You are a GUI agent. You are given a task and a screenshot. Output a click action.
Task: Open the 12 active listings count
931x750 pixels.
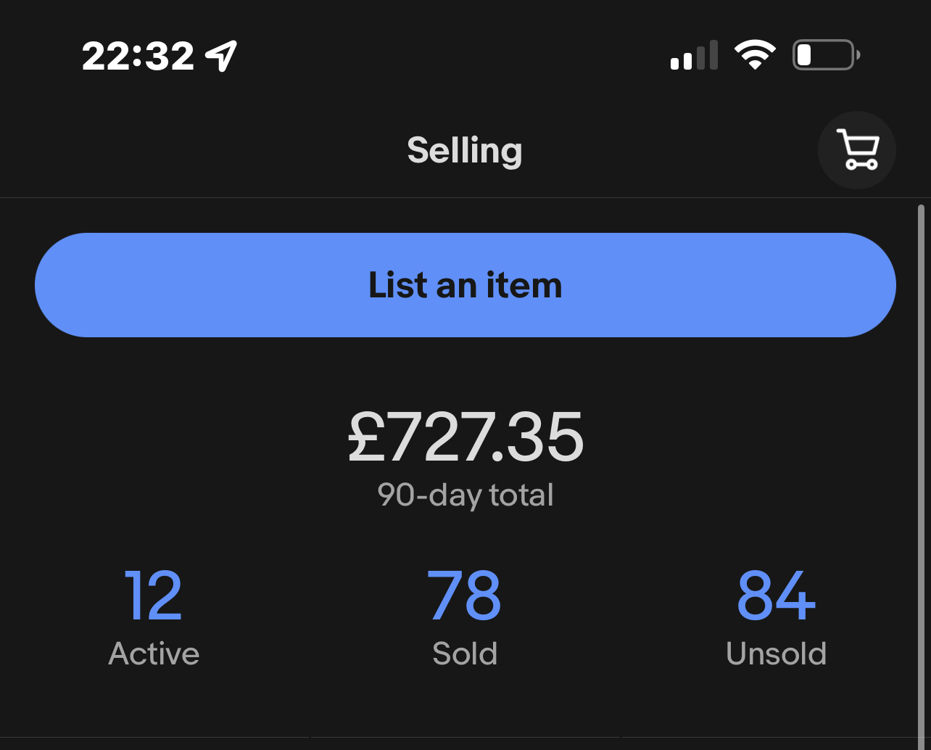click(153, 596)
